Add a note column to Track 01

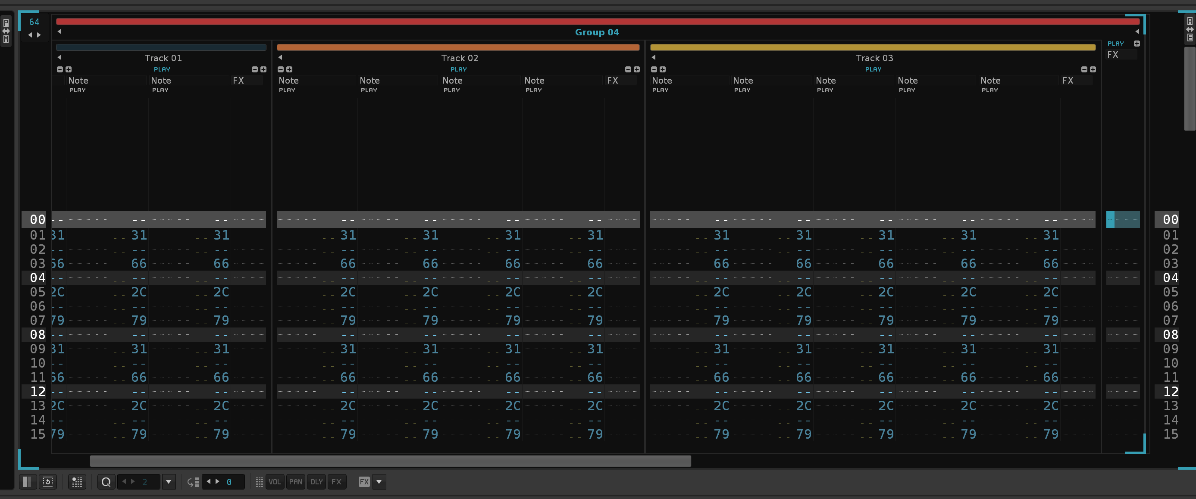point(69,69)
